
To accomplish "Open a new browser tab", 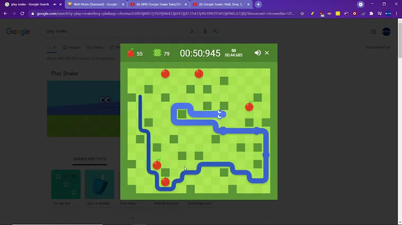I will tap(258, 4).
